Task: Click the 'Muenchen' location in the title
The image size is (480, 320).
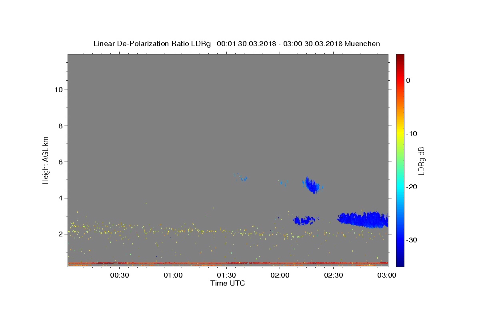Action: (x=362, y=44)
